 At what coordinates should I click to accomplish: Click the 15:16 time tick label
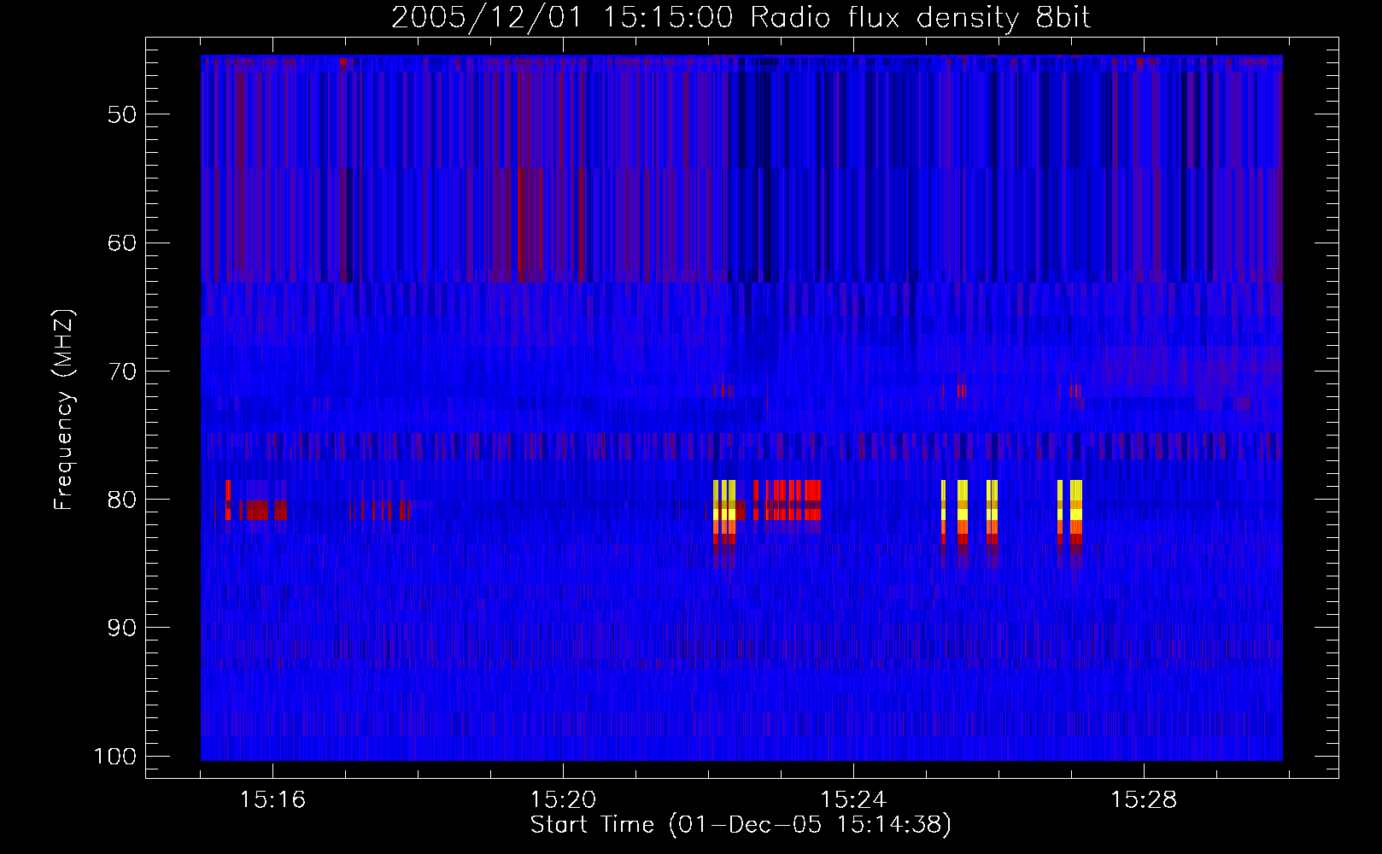[272, 800]
